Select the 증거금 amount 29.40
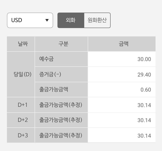162x151 pixels. tap(144, 75)
